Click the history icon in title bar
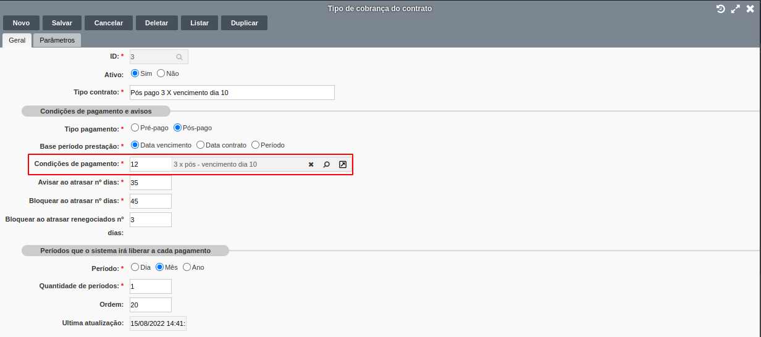The height and width of the screenshot is (337, 761). point(720,9)
